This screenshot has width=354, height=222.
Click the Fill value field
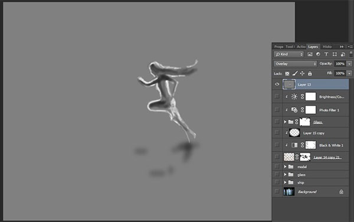340,73
